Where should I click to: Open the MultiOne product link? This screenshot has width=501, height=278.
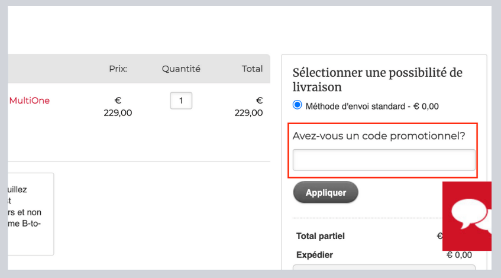(30, 101)
